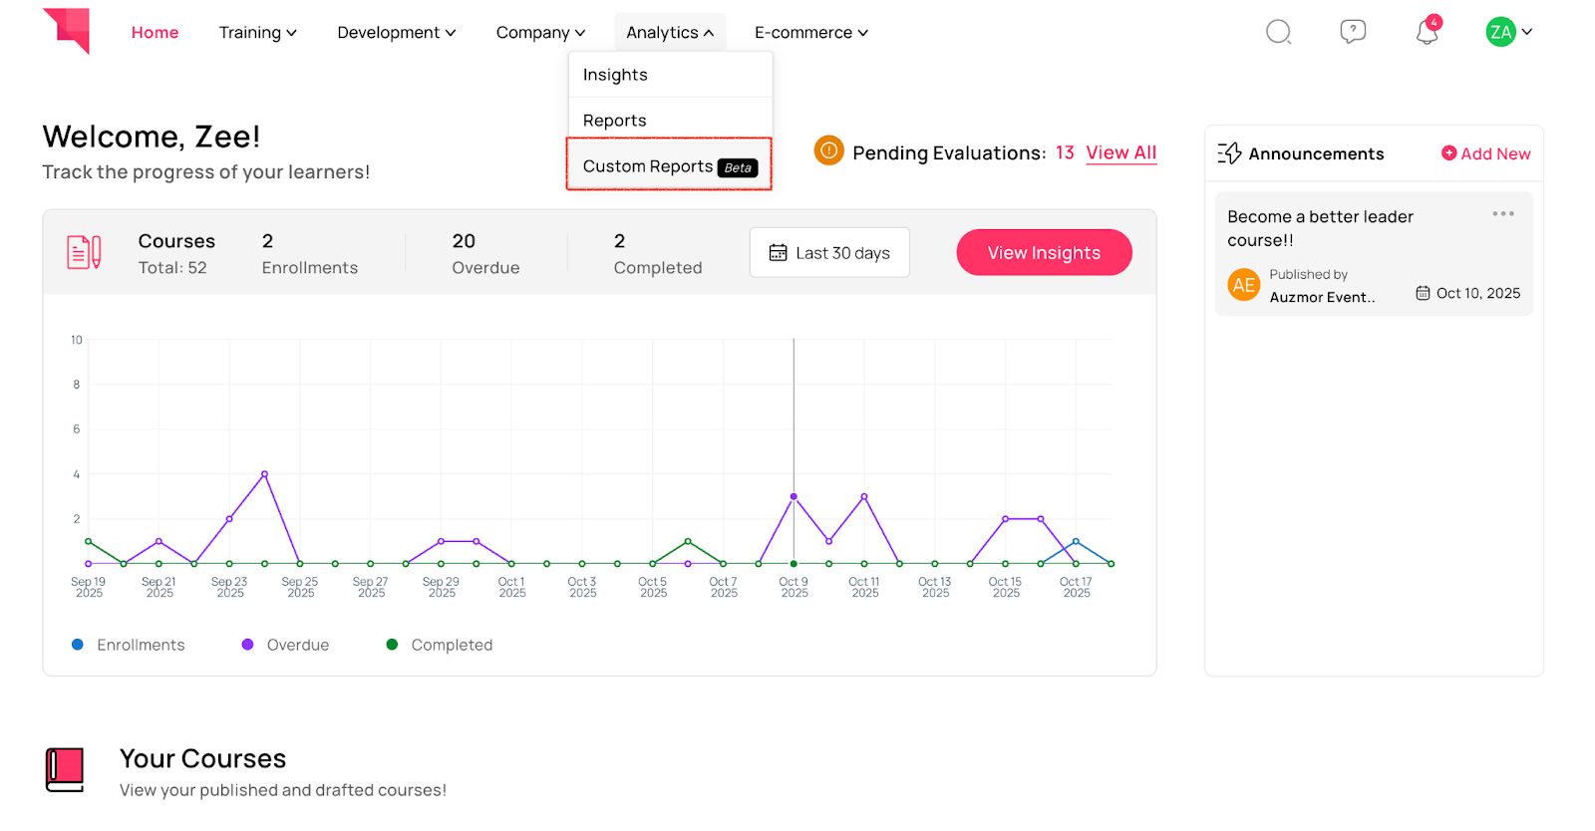
Task: Click the orange pending evaluations alert icon
Action: click(x=828, y=150)
